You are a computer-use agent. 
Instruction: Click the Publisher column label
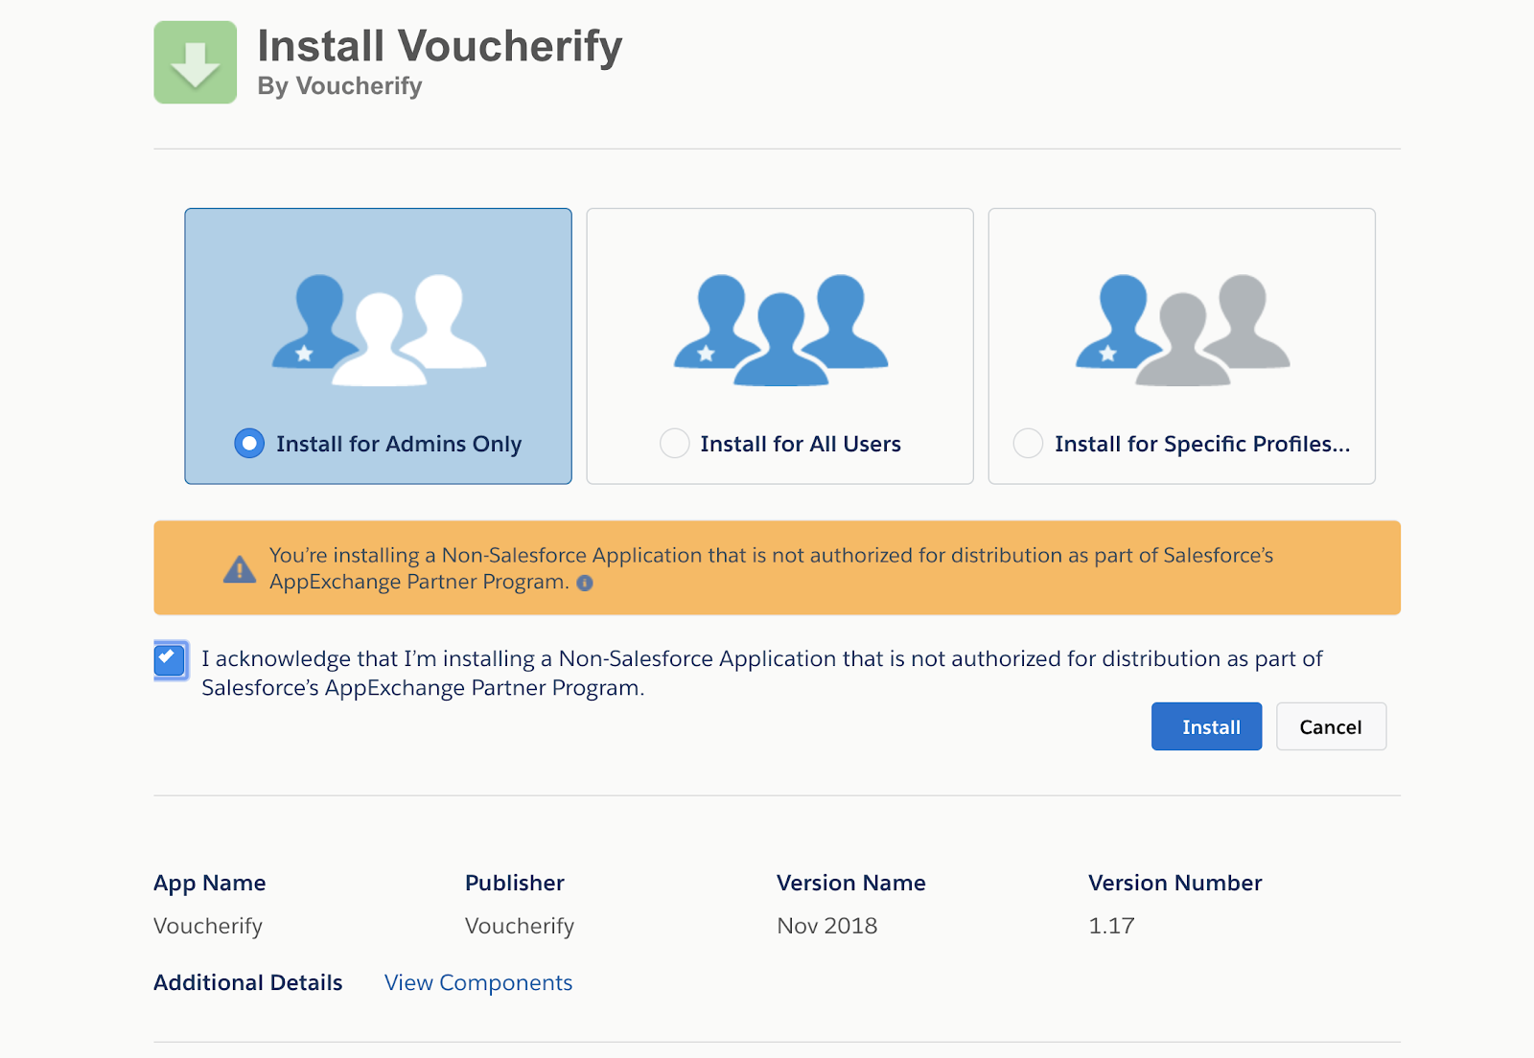point(515,883)
